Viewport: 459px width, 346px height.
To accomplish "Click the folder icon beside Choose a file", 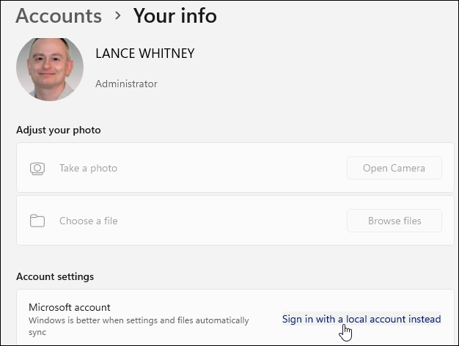I will point(37,221).
